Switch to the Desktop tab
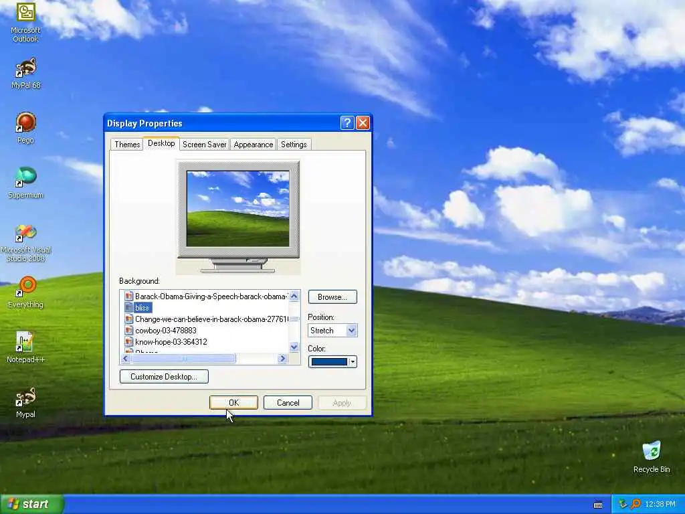685x514 pixels. 161,143
